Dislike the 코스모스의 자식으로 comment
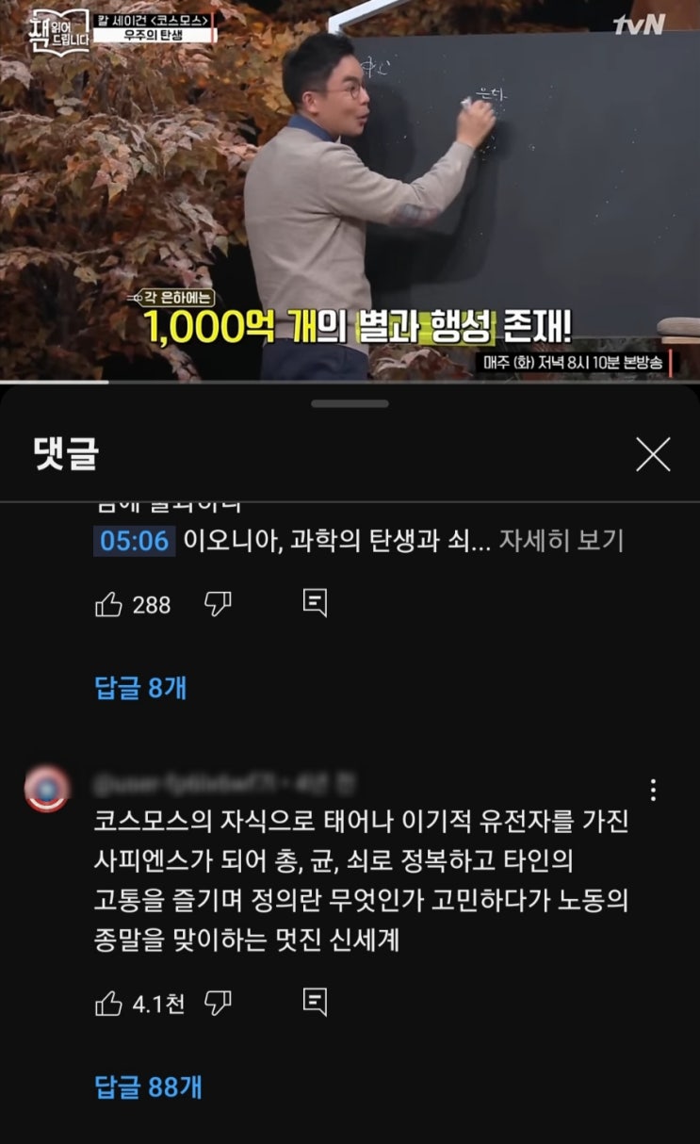The width and height of the screenshot is (700, 1144). 219,1003
